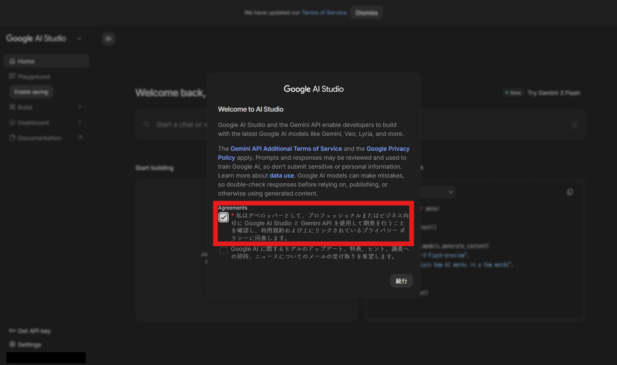Image resolution: width=617 pixels, height=365 pixels.
Task: Click the Get API key icon
Action: [12, 331]
